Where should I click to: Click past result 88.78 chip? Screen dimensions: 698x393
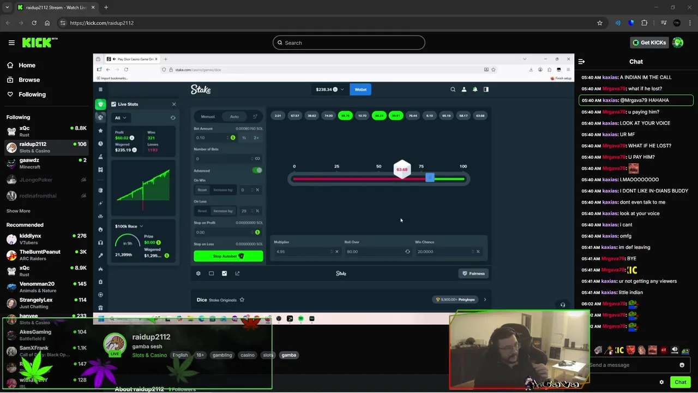345,116
